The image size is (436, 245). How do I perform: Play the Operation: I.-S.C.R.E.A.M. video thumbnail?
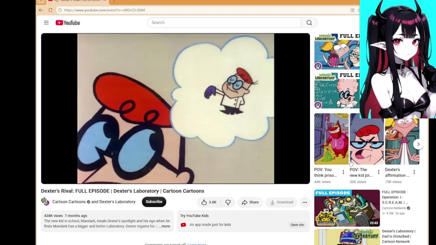tap(347, 208)
